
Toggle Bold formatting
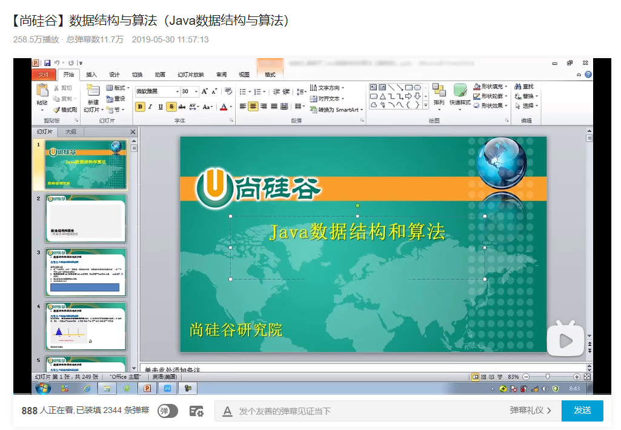point(140,107)
